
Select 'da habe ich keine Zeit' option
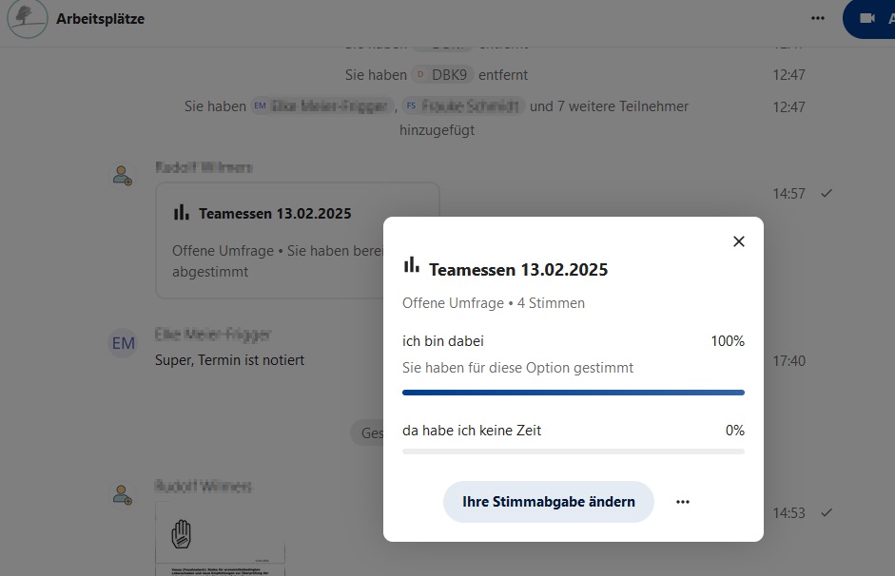point(472,431)
